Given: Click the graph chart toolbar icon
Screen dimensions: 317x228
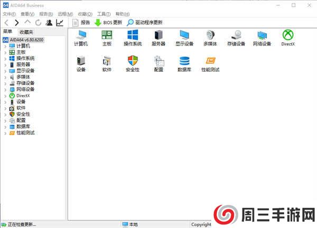Looking at the screenshot, I should [x=60, y=23].
